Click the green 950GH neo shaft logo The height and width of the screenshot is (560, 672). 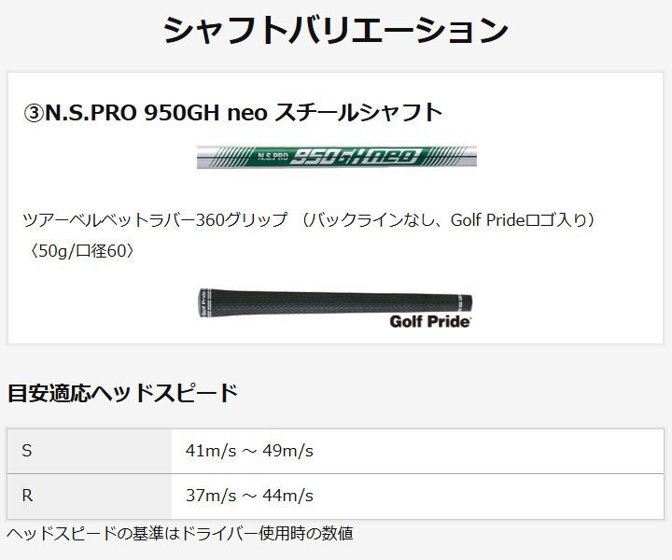359,157
